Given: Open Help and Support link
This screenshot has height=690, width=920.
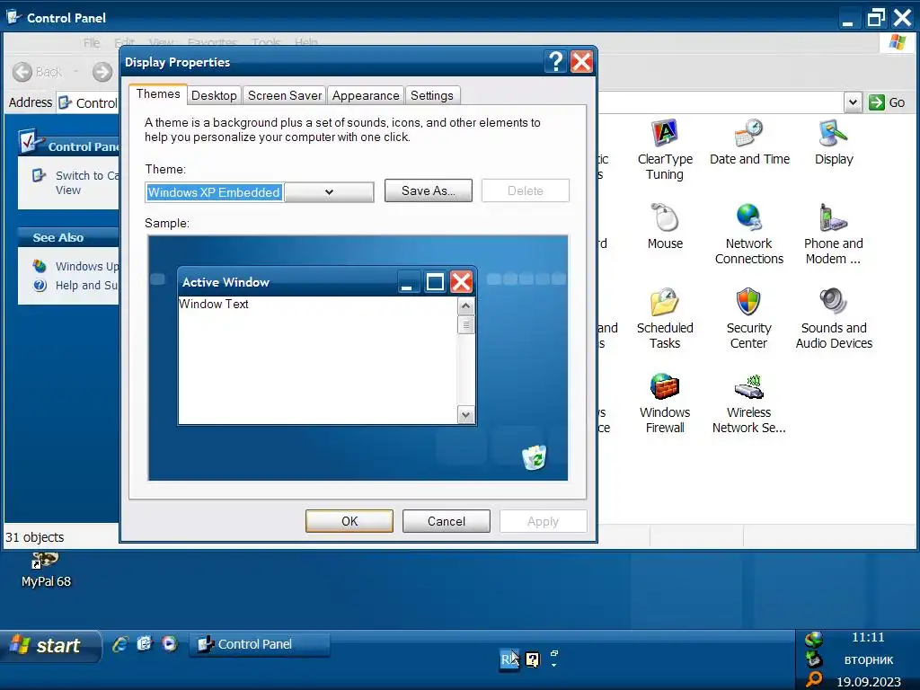Looking at the screenshot, I should tap(86, 285).
